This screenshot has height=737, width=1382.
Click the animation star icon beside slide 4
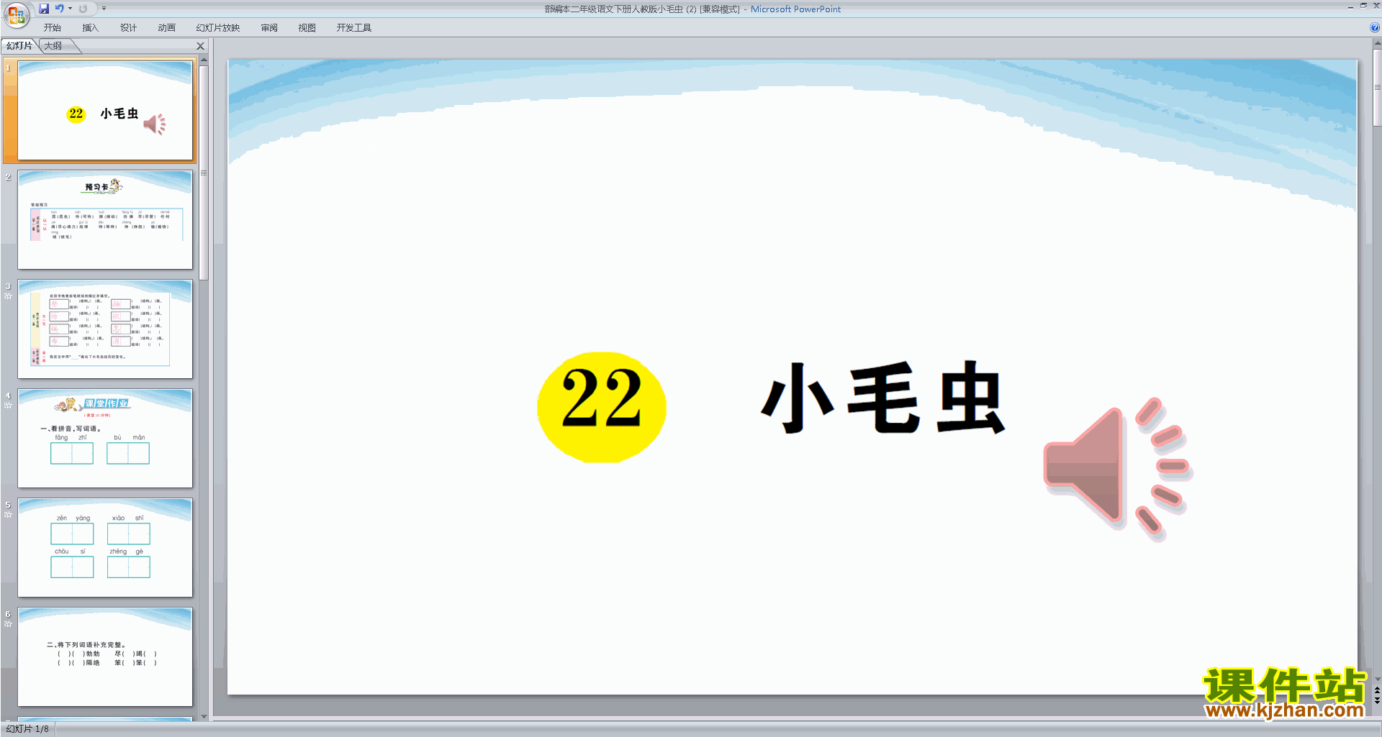[x=8, y=406]
